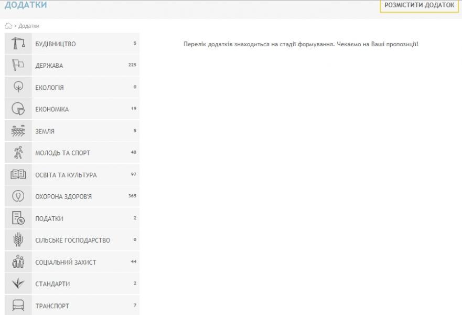Click the home icon in breadcrumb
This screenshot has height=315, width=462.
coord(8,26)
